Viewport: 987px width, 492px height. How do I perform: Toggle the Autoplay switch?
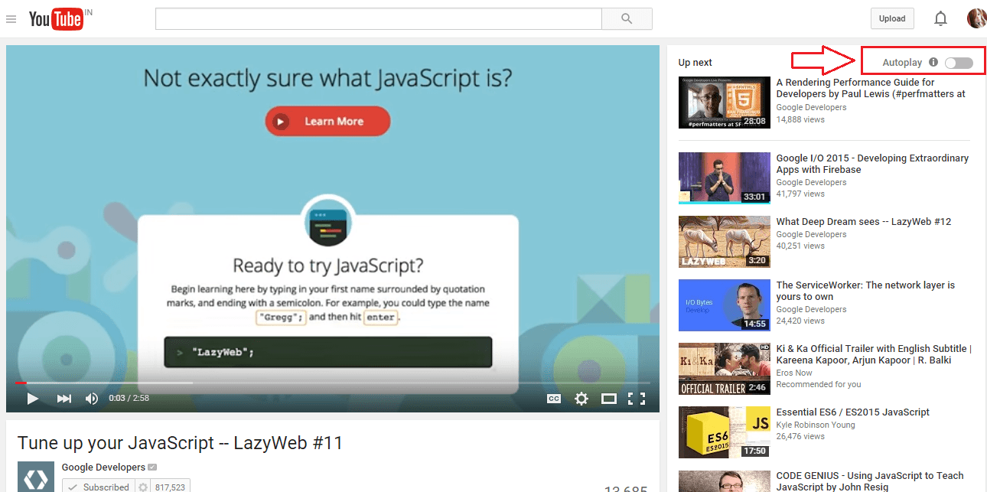click(959, 63)
